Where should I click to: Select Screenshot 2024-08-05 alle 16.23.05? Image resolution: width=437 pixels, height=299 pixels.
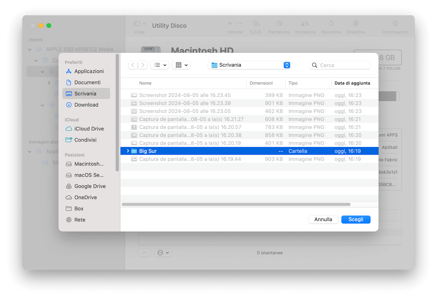[x=249, y=111]
